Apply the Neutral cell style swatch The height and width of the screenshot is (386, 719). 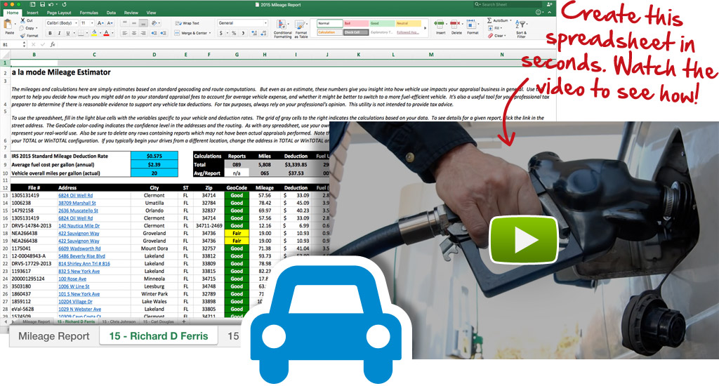click(408, 23)
